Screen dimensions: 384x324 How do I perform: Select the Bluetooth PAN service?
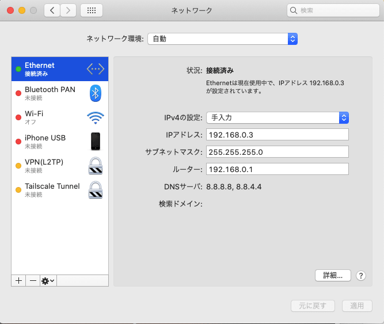point(60,93)
